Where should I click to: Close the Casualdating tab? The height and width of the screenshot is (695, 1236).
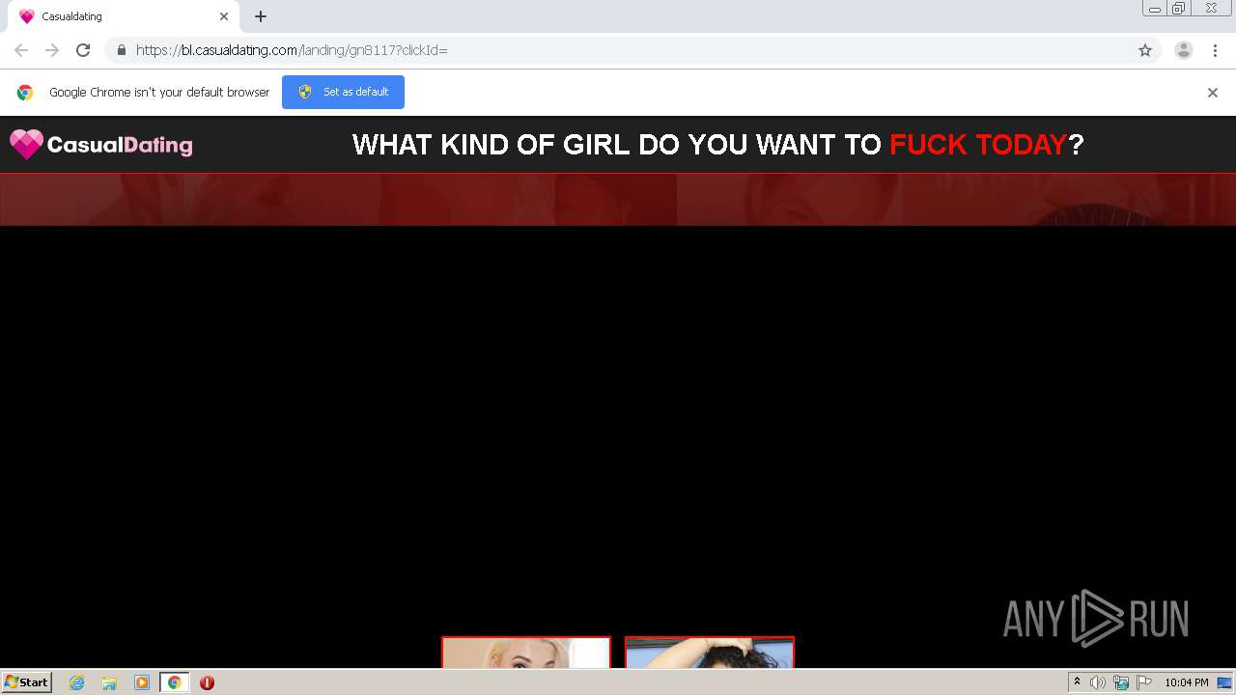(224, 16)
